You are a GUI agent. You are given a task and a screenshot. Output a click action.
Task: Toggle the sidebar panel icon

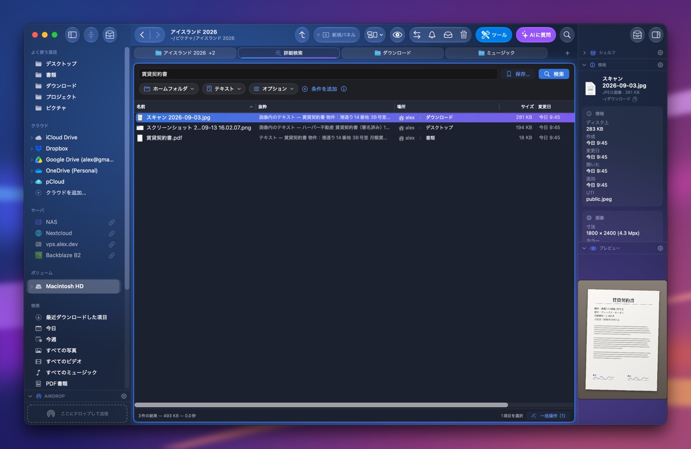73,35
